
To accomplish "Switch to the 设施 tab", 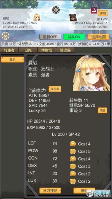I will pyautogui.click(x=28, y=50).
